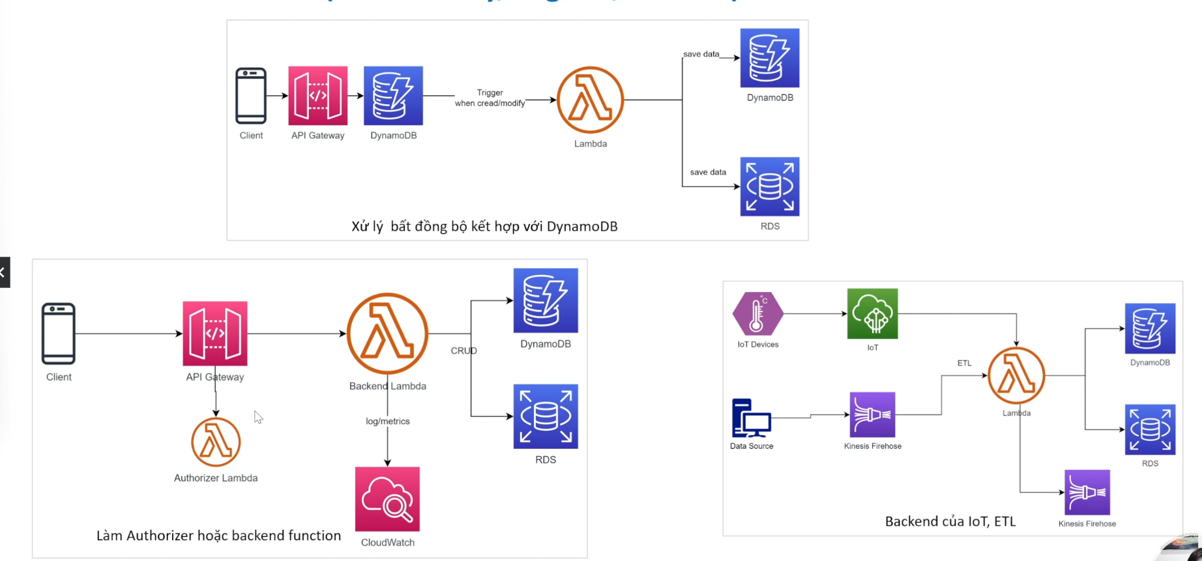Screen dimensions: 1202x561
Task: Select the Lambda icon in the IoT ETL diagram
Action: click(1016, 376)
